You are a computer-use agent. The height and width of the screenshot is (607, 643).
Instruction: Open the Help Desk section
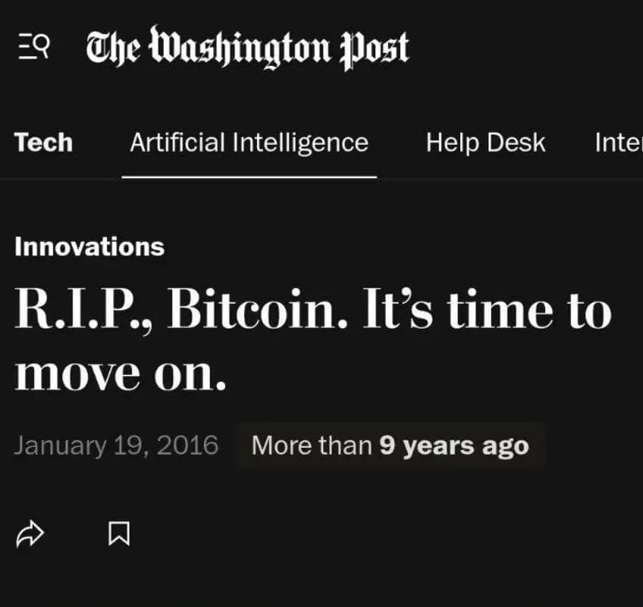tap(485, 143)
